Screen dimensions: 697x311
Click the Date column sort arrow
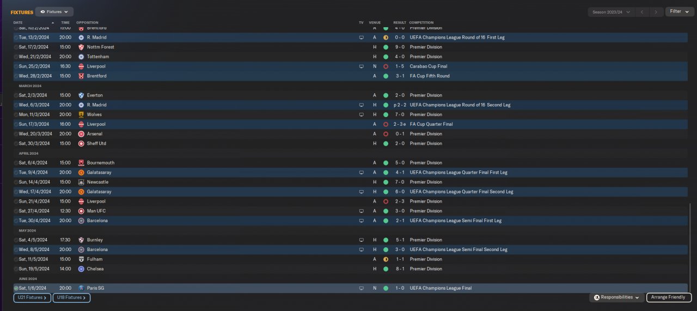pos(53,22)
